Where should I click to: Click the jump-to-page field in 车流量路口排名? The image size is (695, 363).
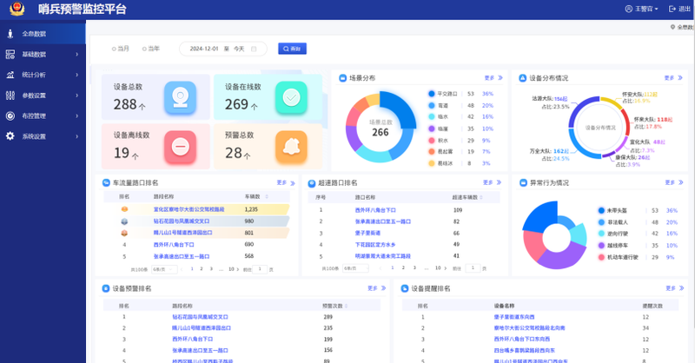pos(260,269)
